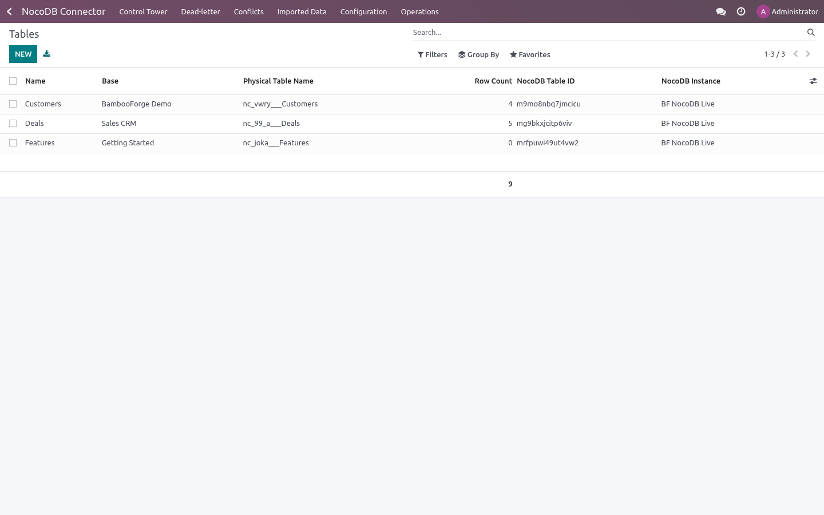The image size is (824, 515).
Task: Open the Control Tower menu
Action: click(x=143, y=11)
